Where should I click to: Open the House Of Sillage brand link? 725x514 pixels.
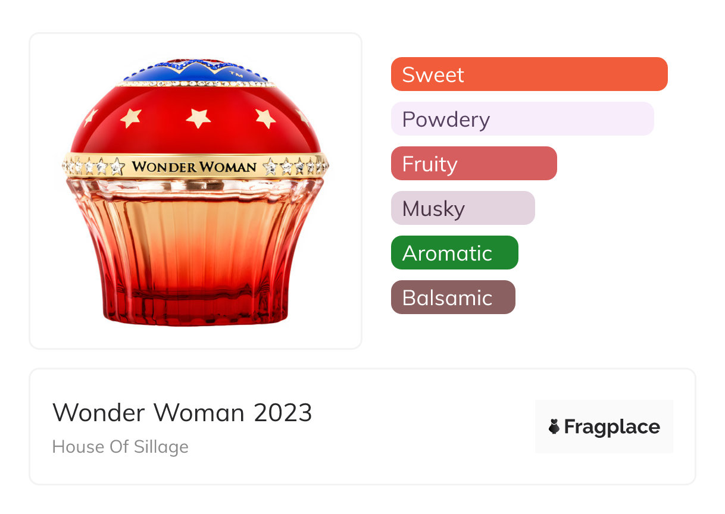[x=120, y=447]
